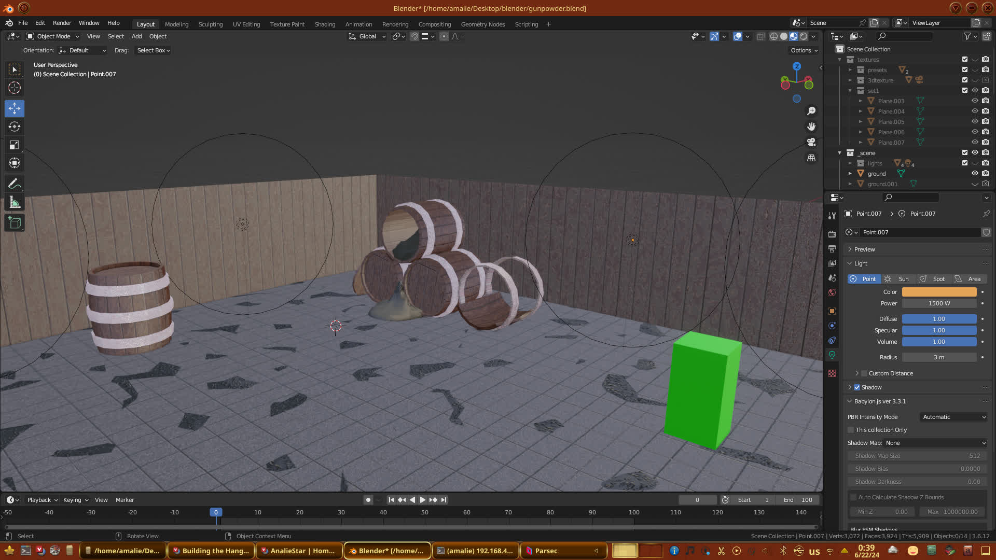Enable the Shadow checkbox
This screenshot has width=996, height=560.
click(857, 387)
